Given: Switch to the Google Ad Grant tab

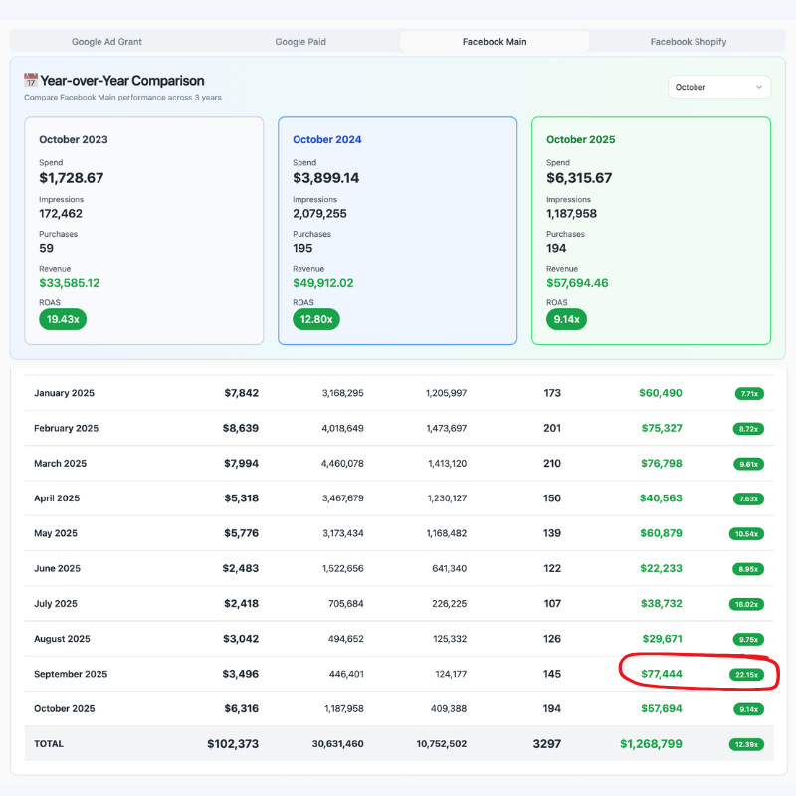Looking at the screenshot, I should 106,42.
